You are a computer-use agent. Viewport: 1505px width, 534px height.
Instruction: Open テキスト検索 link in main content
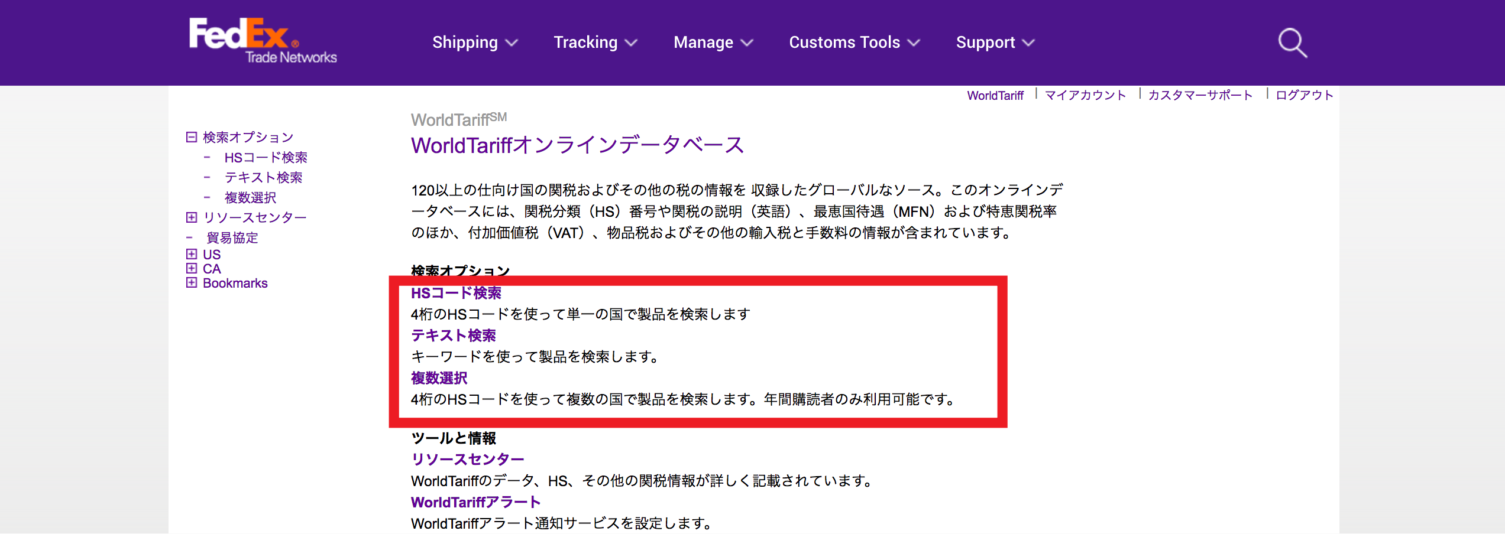point(454,336)
